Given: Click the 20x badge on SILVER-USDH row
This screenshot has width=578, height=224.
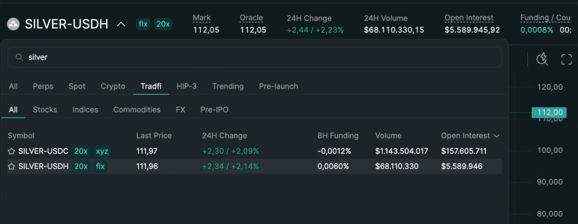Looking at the screenshot, I should (81, 166).
